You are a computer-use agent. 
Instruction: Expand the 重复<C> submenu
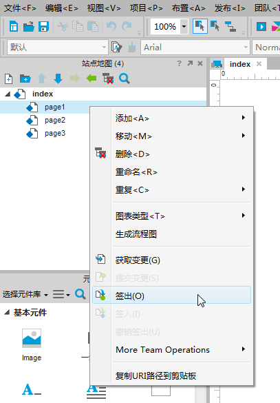[171, 190]
